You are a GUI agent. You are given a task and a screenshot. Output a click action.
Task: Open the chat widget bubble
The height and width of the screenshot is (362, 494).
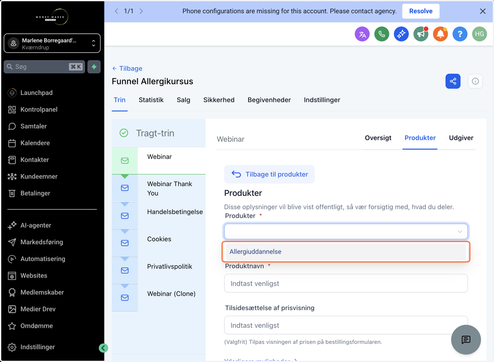(x=466, y=340)
